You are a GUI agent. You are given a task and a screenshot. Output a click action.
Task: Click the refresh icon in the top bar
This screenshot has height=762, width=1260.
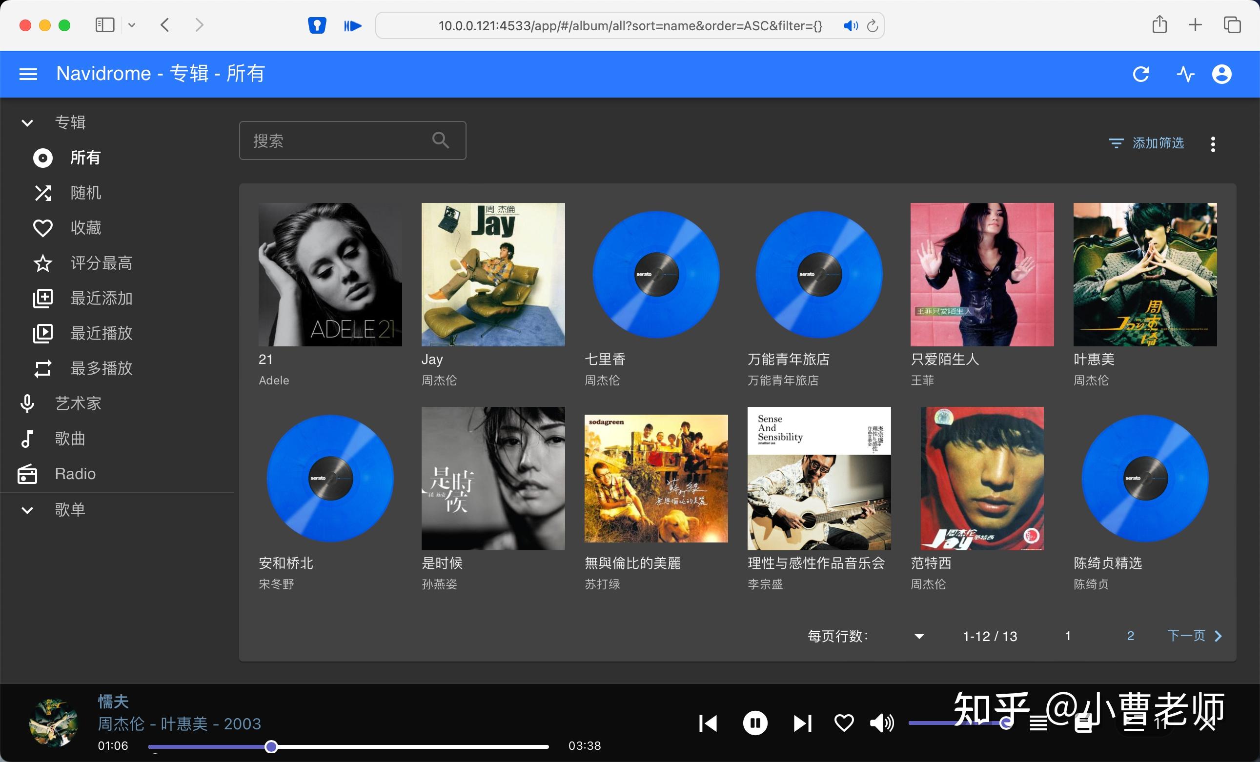pos(1142,74)
